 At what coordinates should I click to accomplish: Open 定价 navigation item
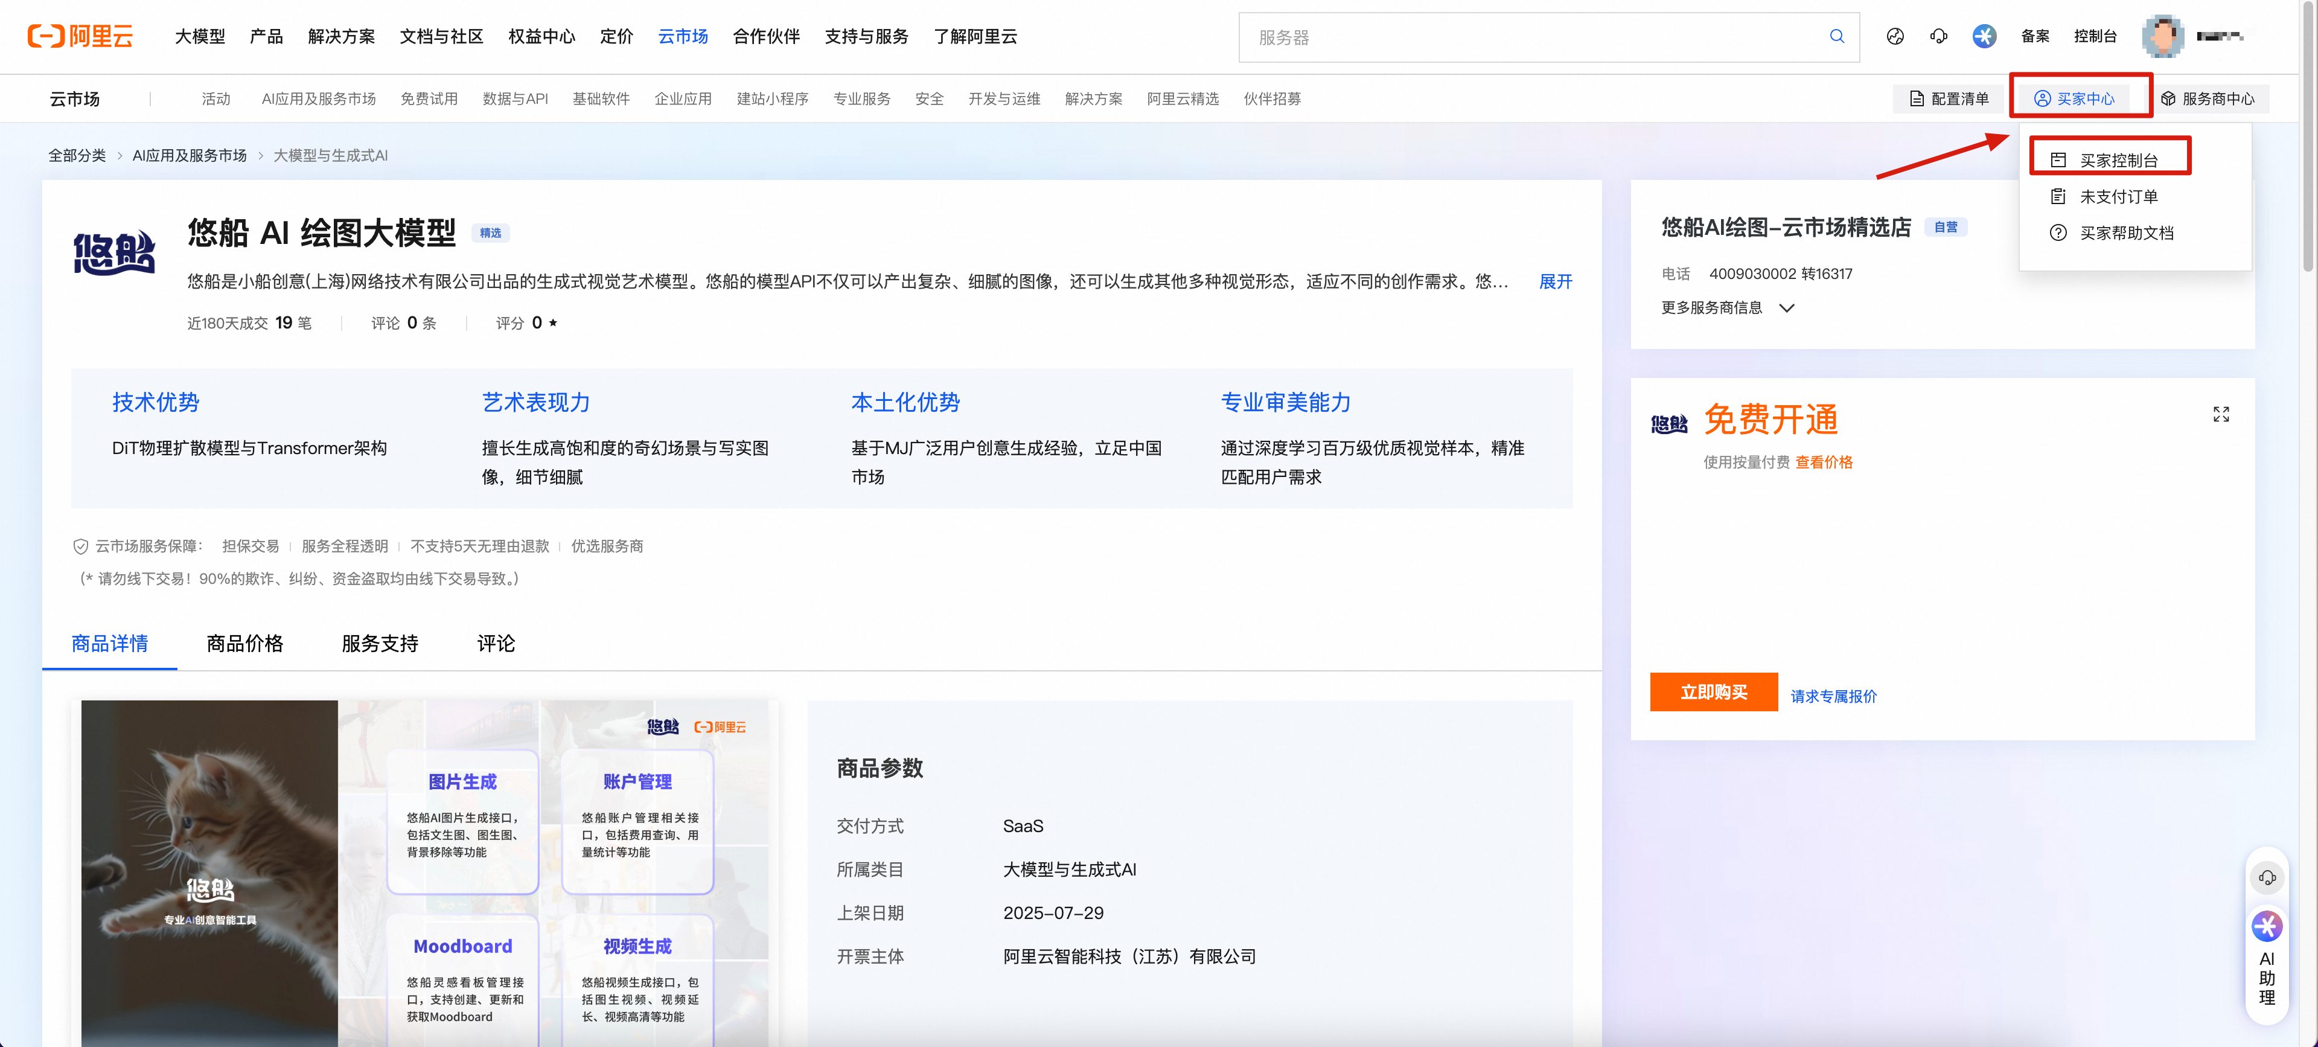616,36
